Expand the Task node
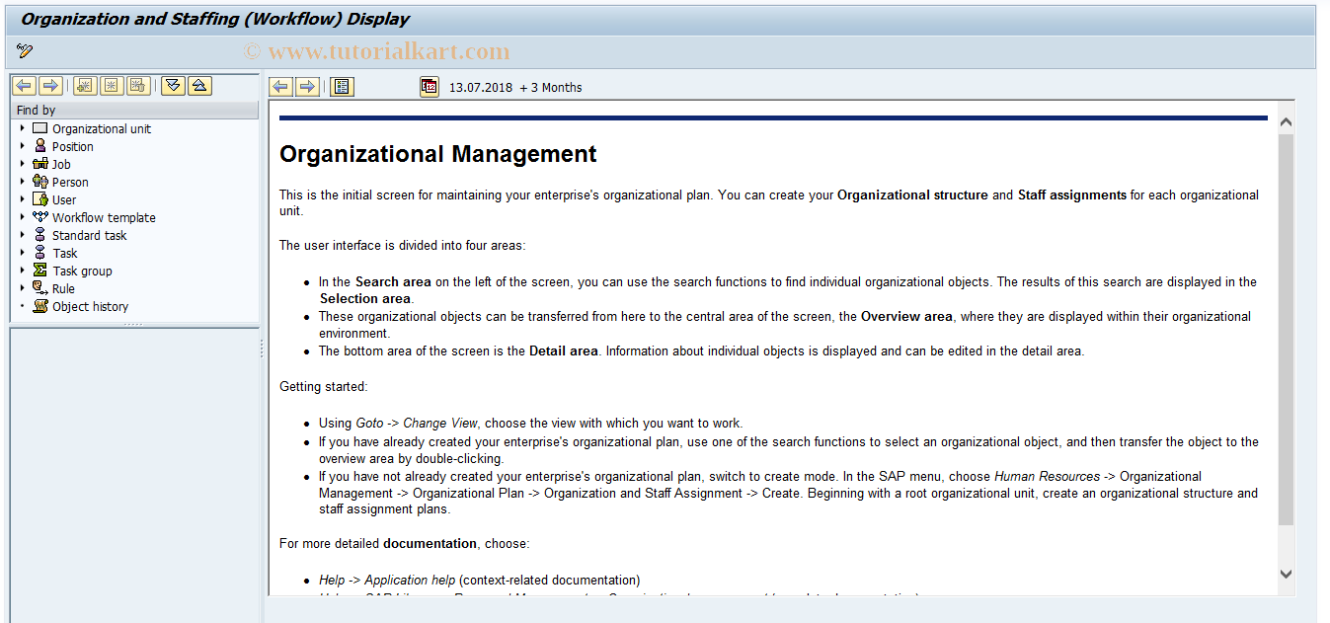 [23, 253]
